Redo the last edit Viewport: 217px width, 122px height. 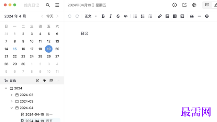pos(77,16)
